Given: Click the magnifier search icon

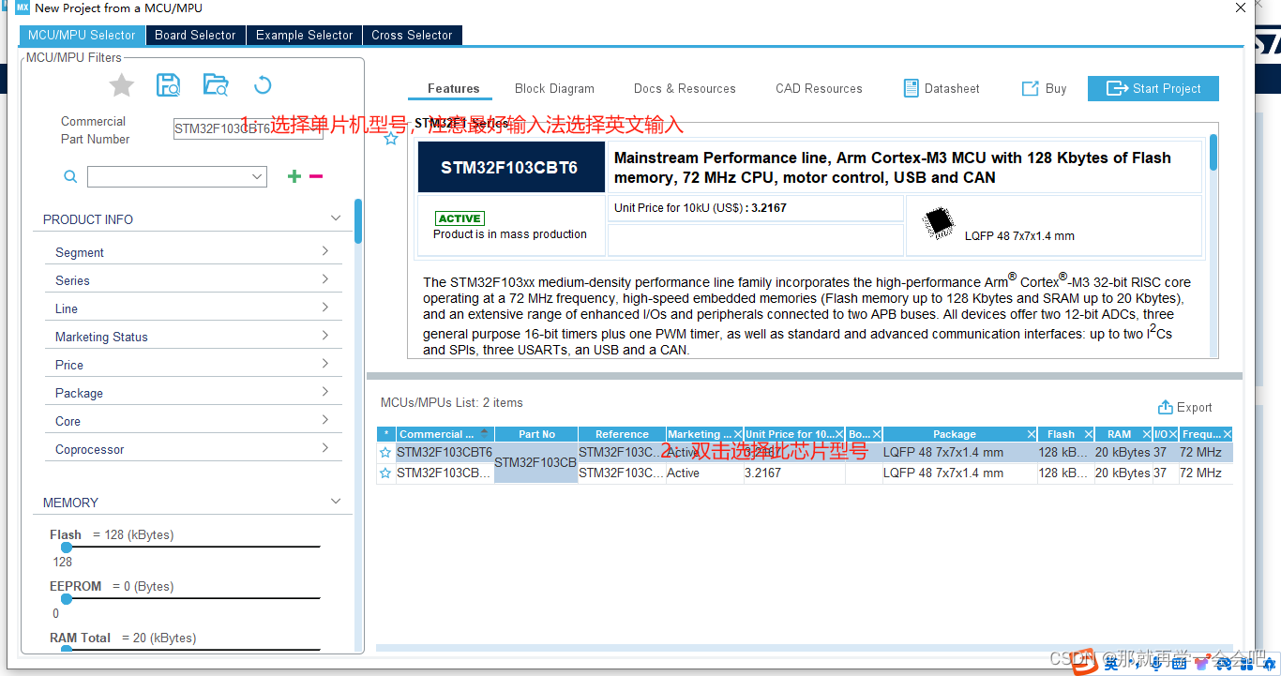Looking at the screenshot, I should (70, 176).
